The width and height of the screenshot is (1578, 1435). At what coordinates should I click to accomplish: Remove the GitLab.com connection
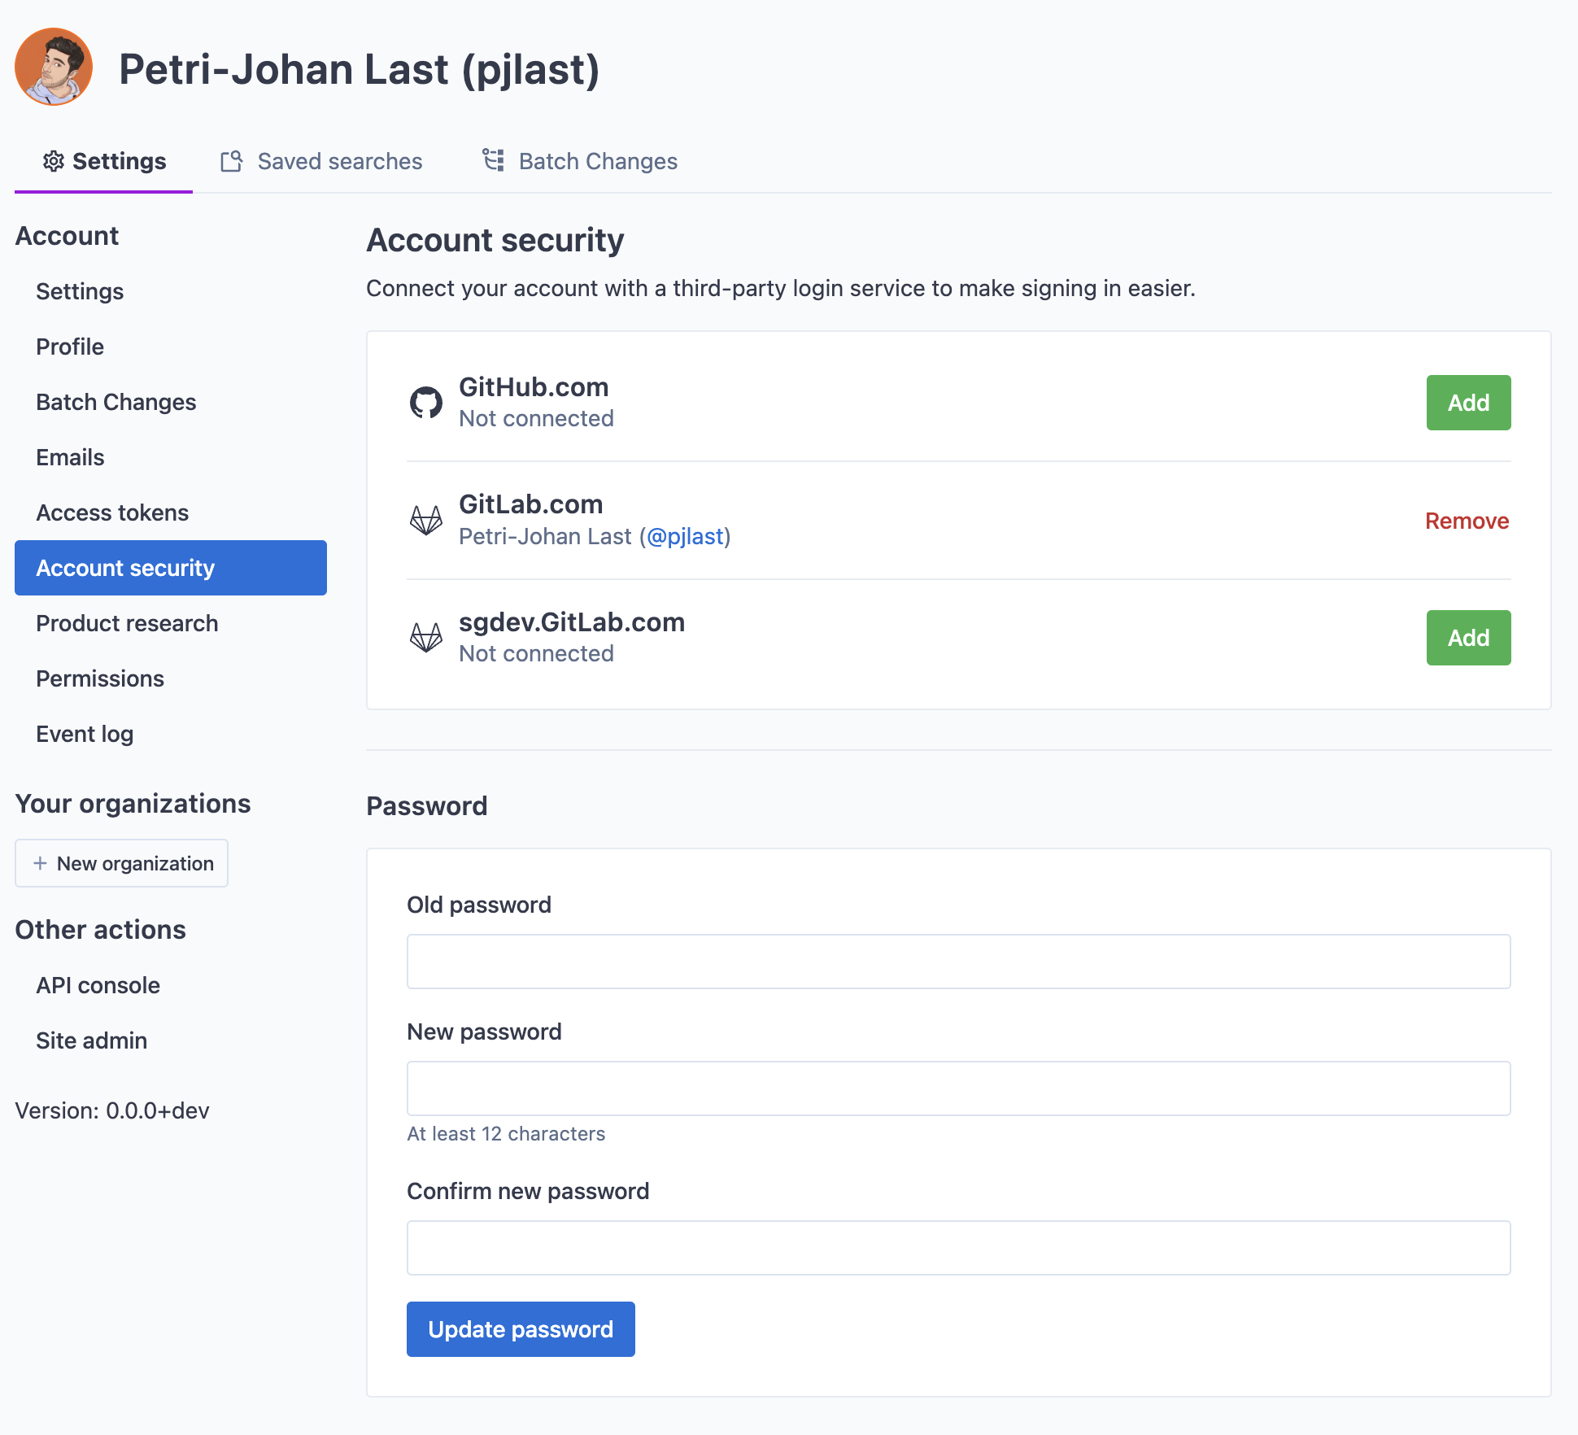point(1466,521)
